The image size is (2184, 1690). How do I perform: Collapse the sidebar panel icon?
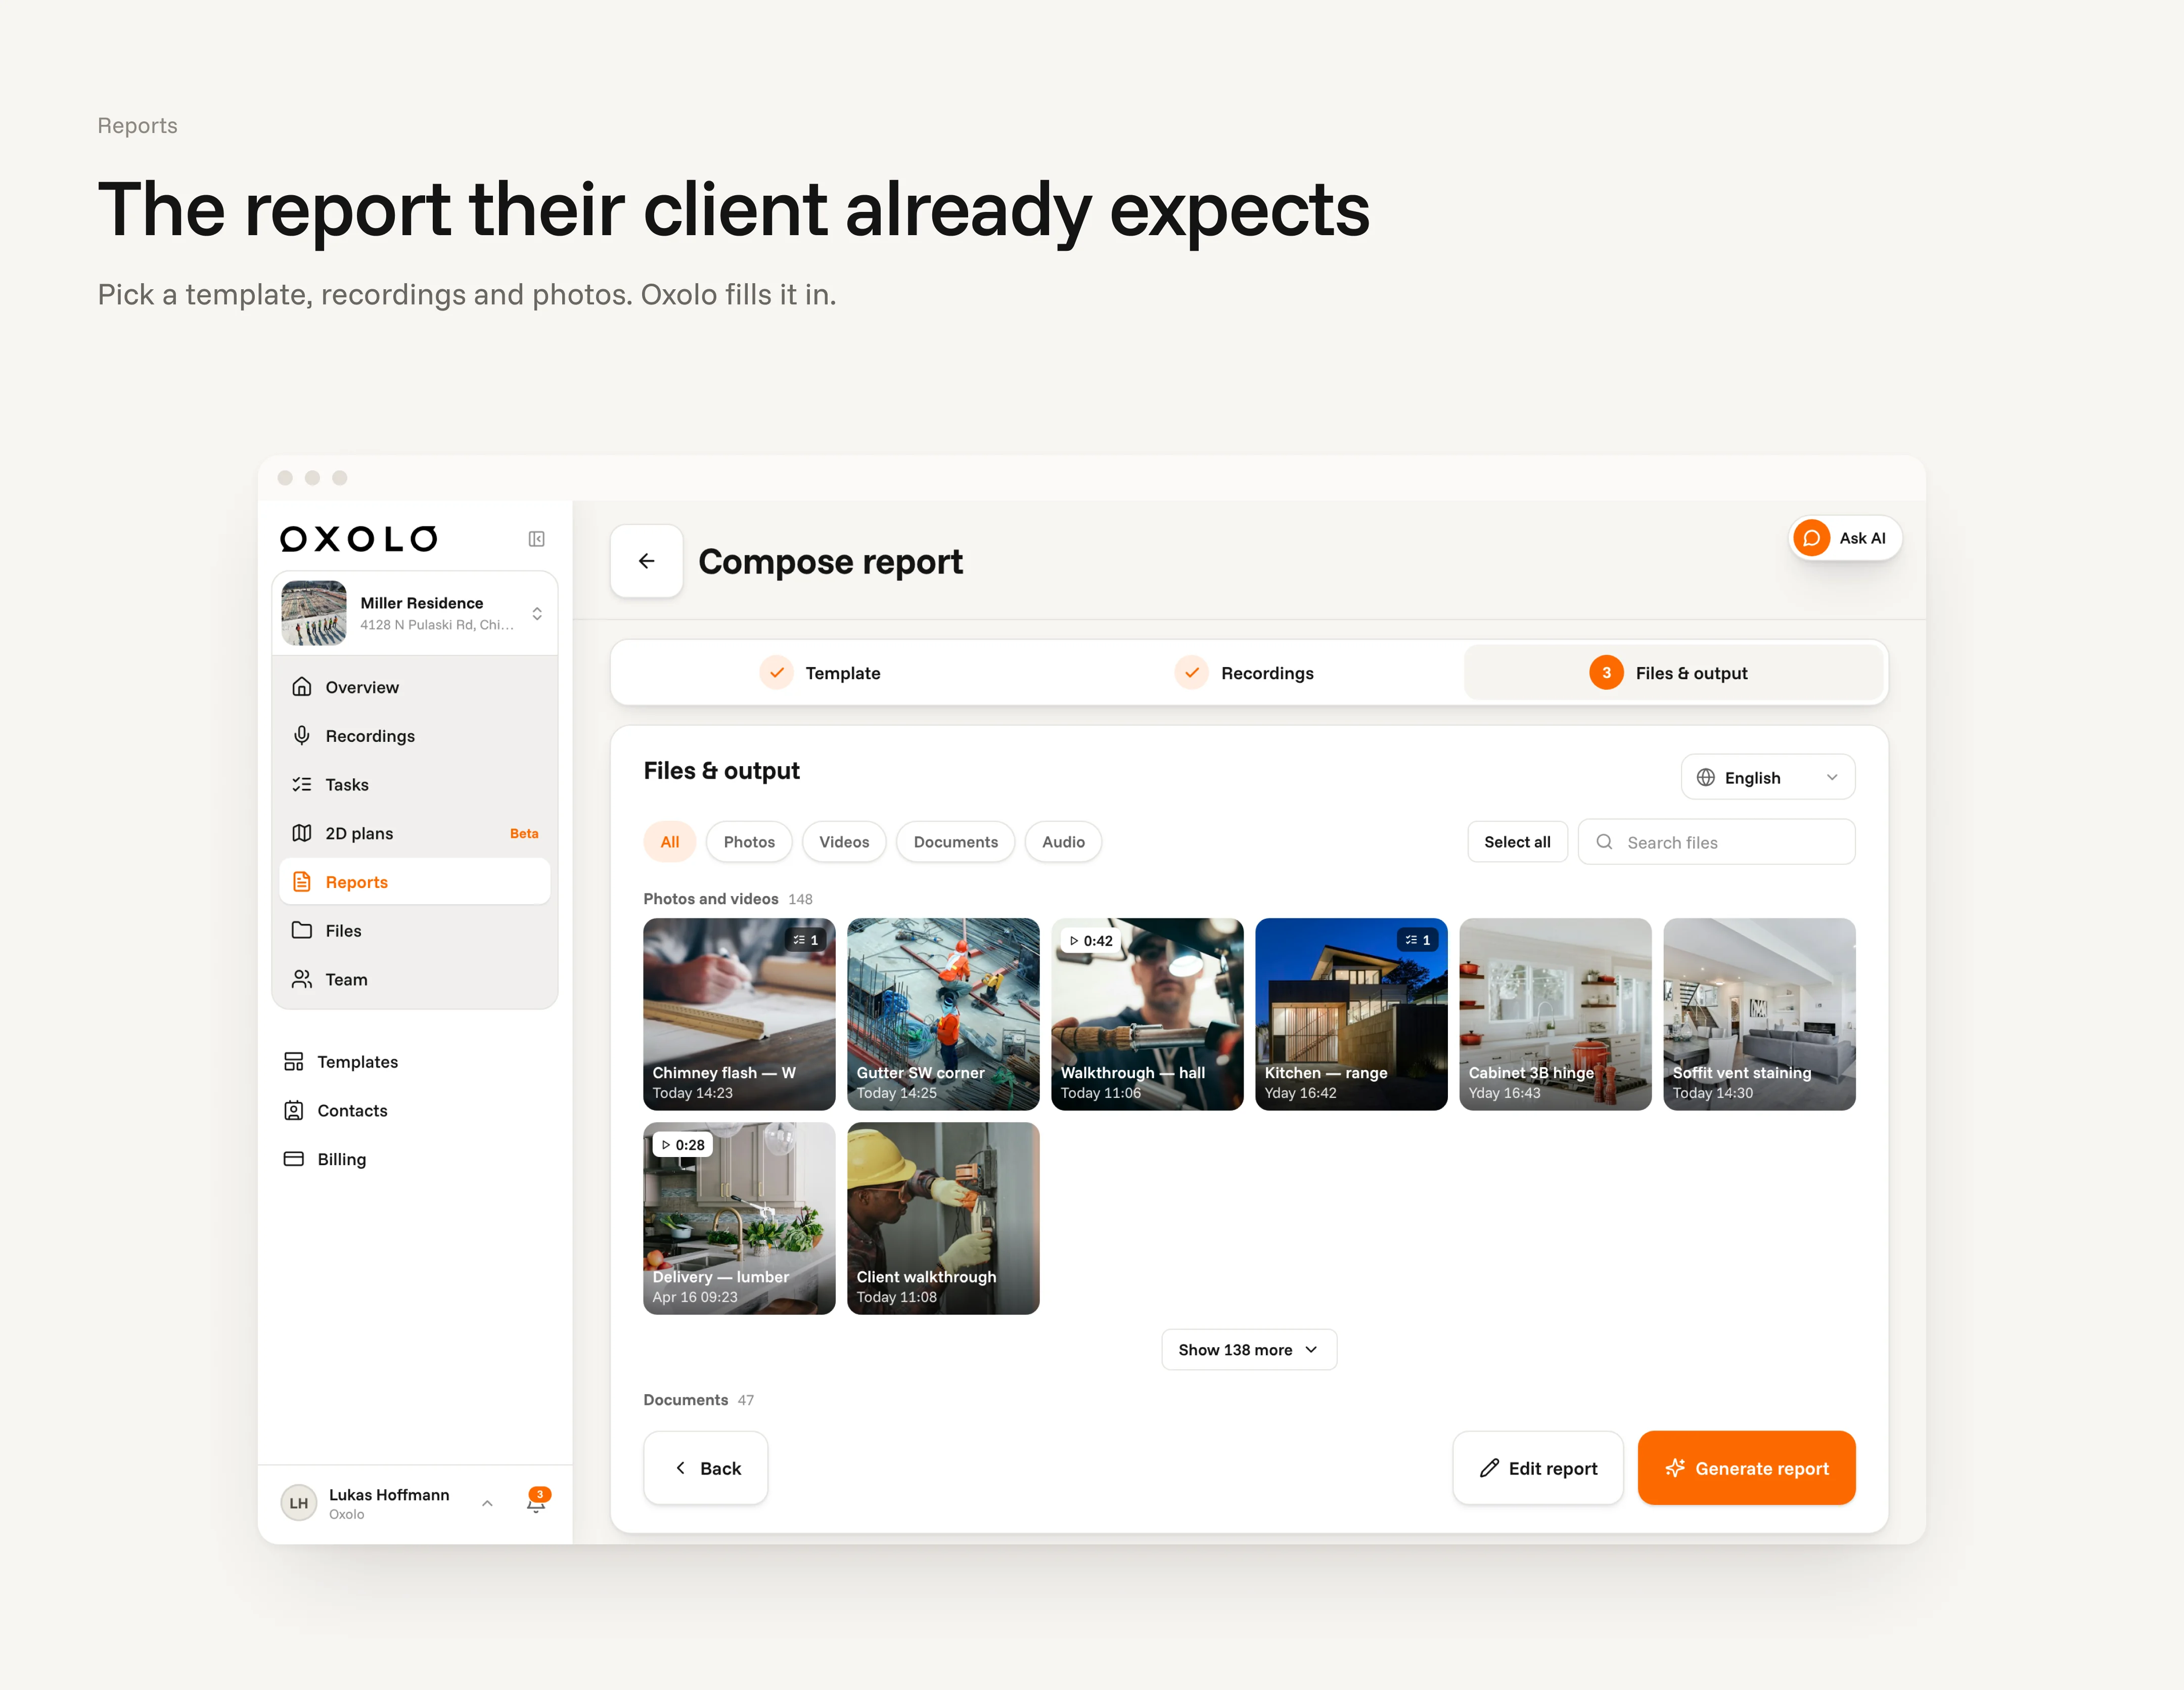[537, 539]
